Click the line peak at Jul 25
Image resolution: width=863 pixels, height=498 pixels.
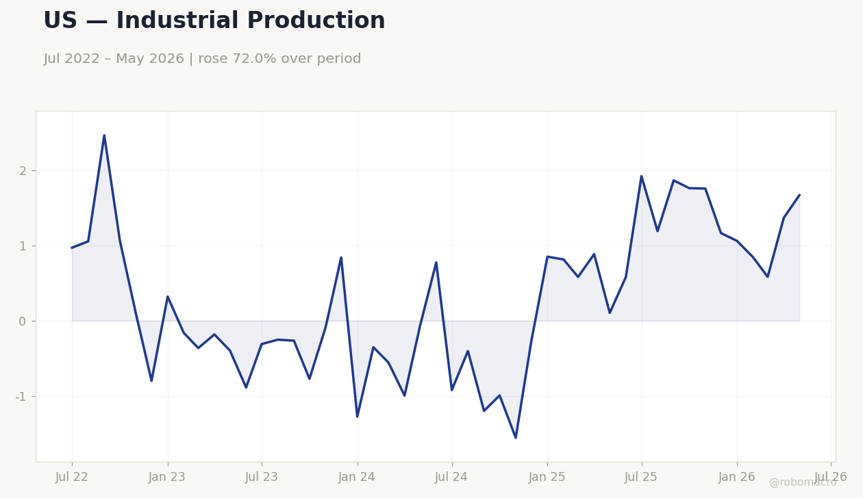pos(641,176)
